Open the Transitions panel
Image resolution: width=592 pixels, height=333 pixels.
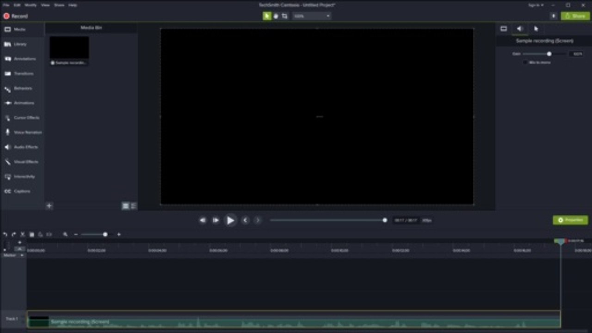(22, 74)
